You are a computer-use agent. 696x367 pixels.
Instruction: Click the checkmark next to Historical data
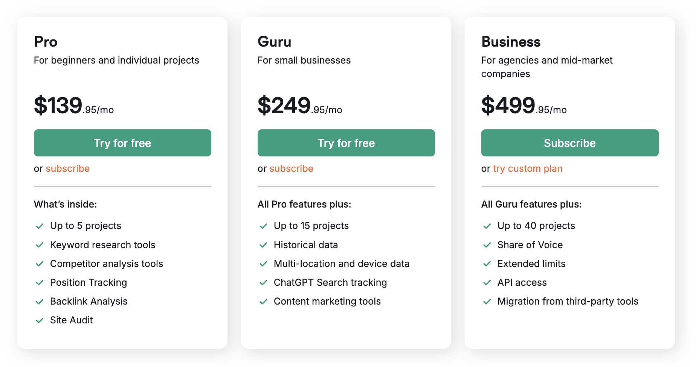(x=263, y=245)
